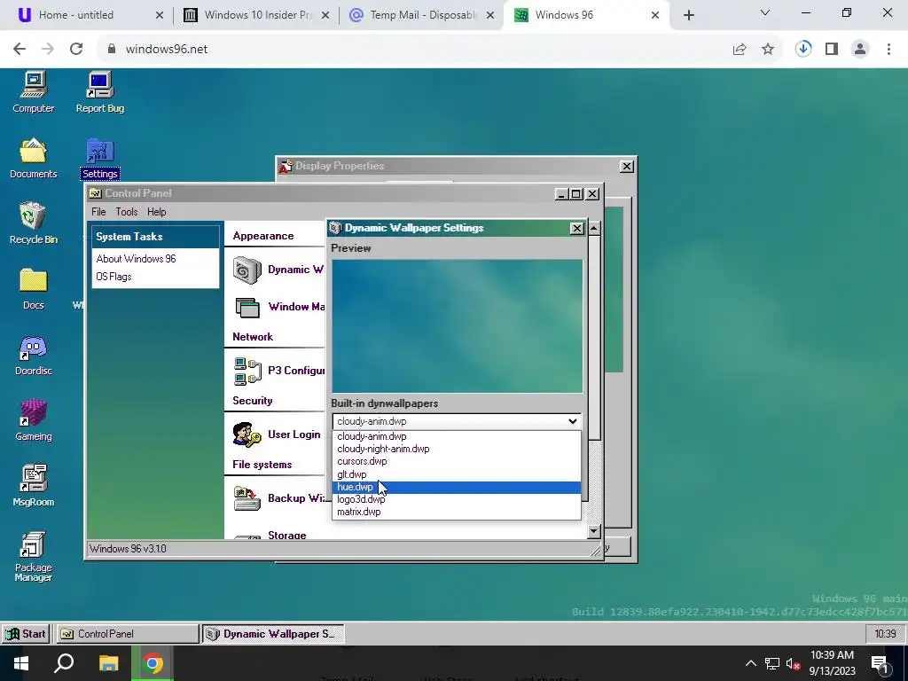
Task: Launch the Gameing desktop shortcut
Action: pos(33,421)
